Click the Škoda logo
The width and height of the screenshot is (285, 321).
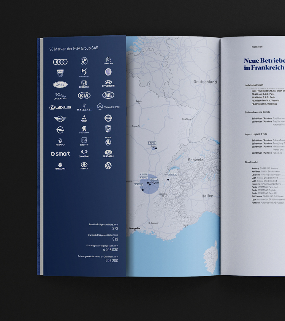point(108,141)
